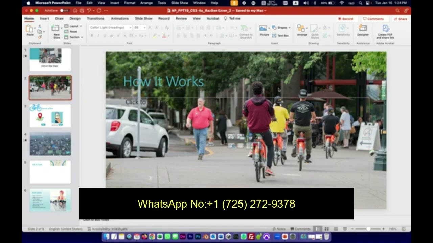
Task: Adjust the zoom slider
Action: 368,229
